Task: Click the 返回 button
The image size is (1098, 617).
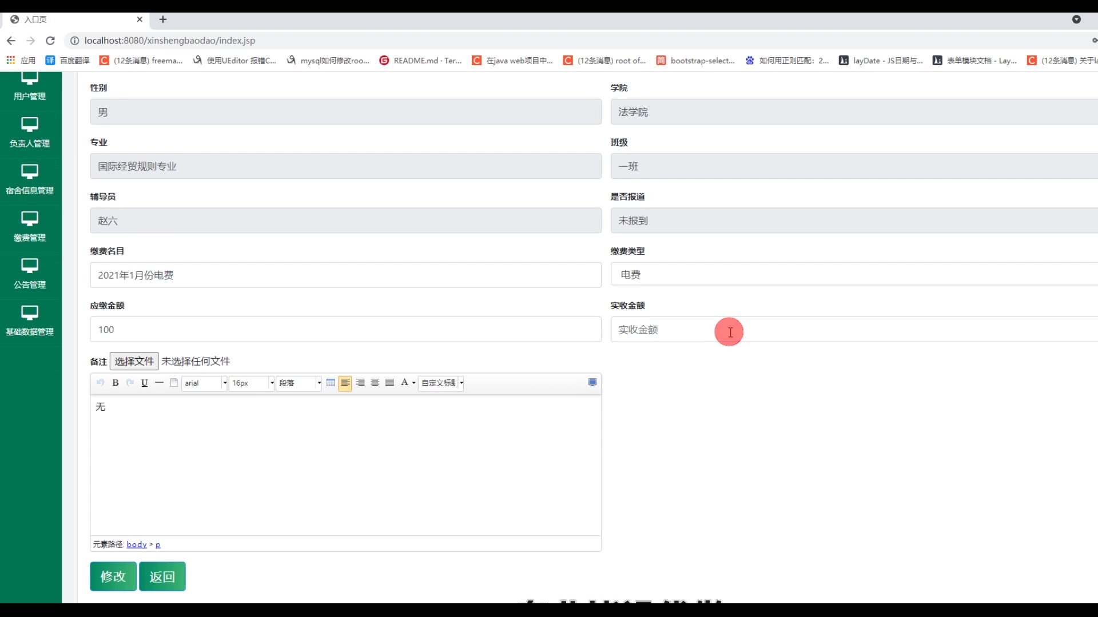Action: (162, 576)
